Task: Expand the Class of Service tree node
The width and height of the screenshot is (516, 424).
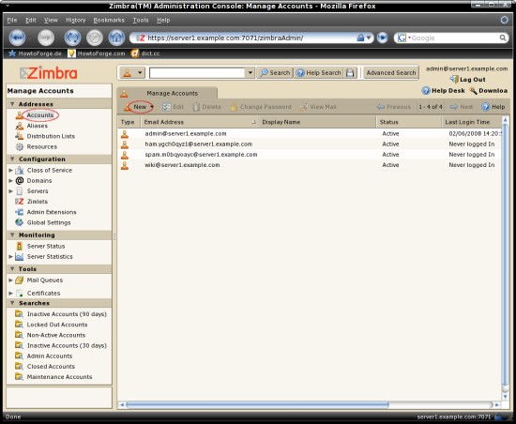Action: pyautogui.click(x=10, y=170)
